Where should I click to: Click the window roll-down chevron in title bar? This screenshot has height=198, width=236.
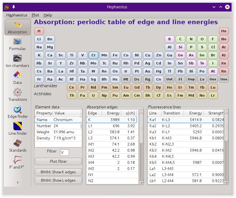(214, 7)
